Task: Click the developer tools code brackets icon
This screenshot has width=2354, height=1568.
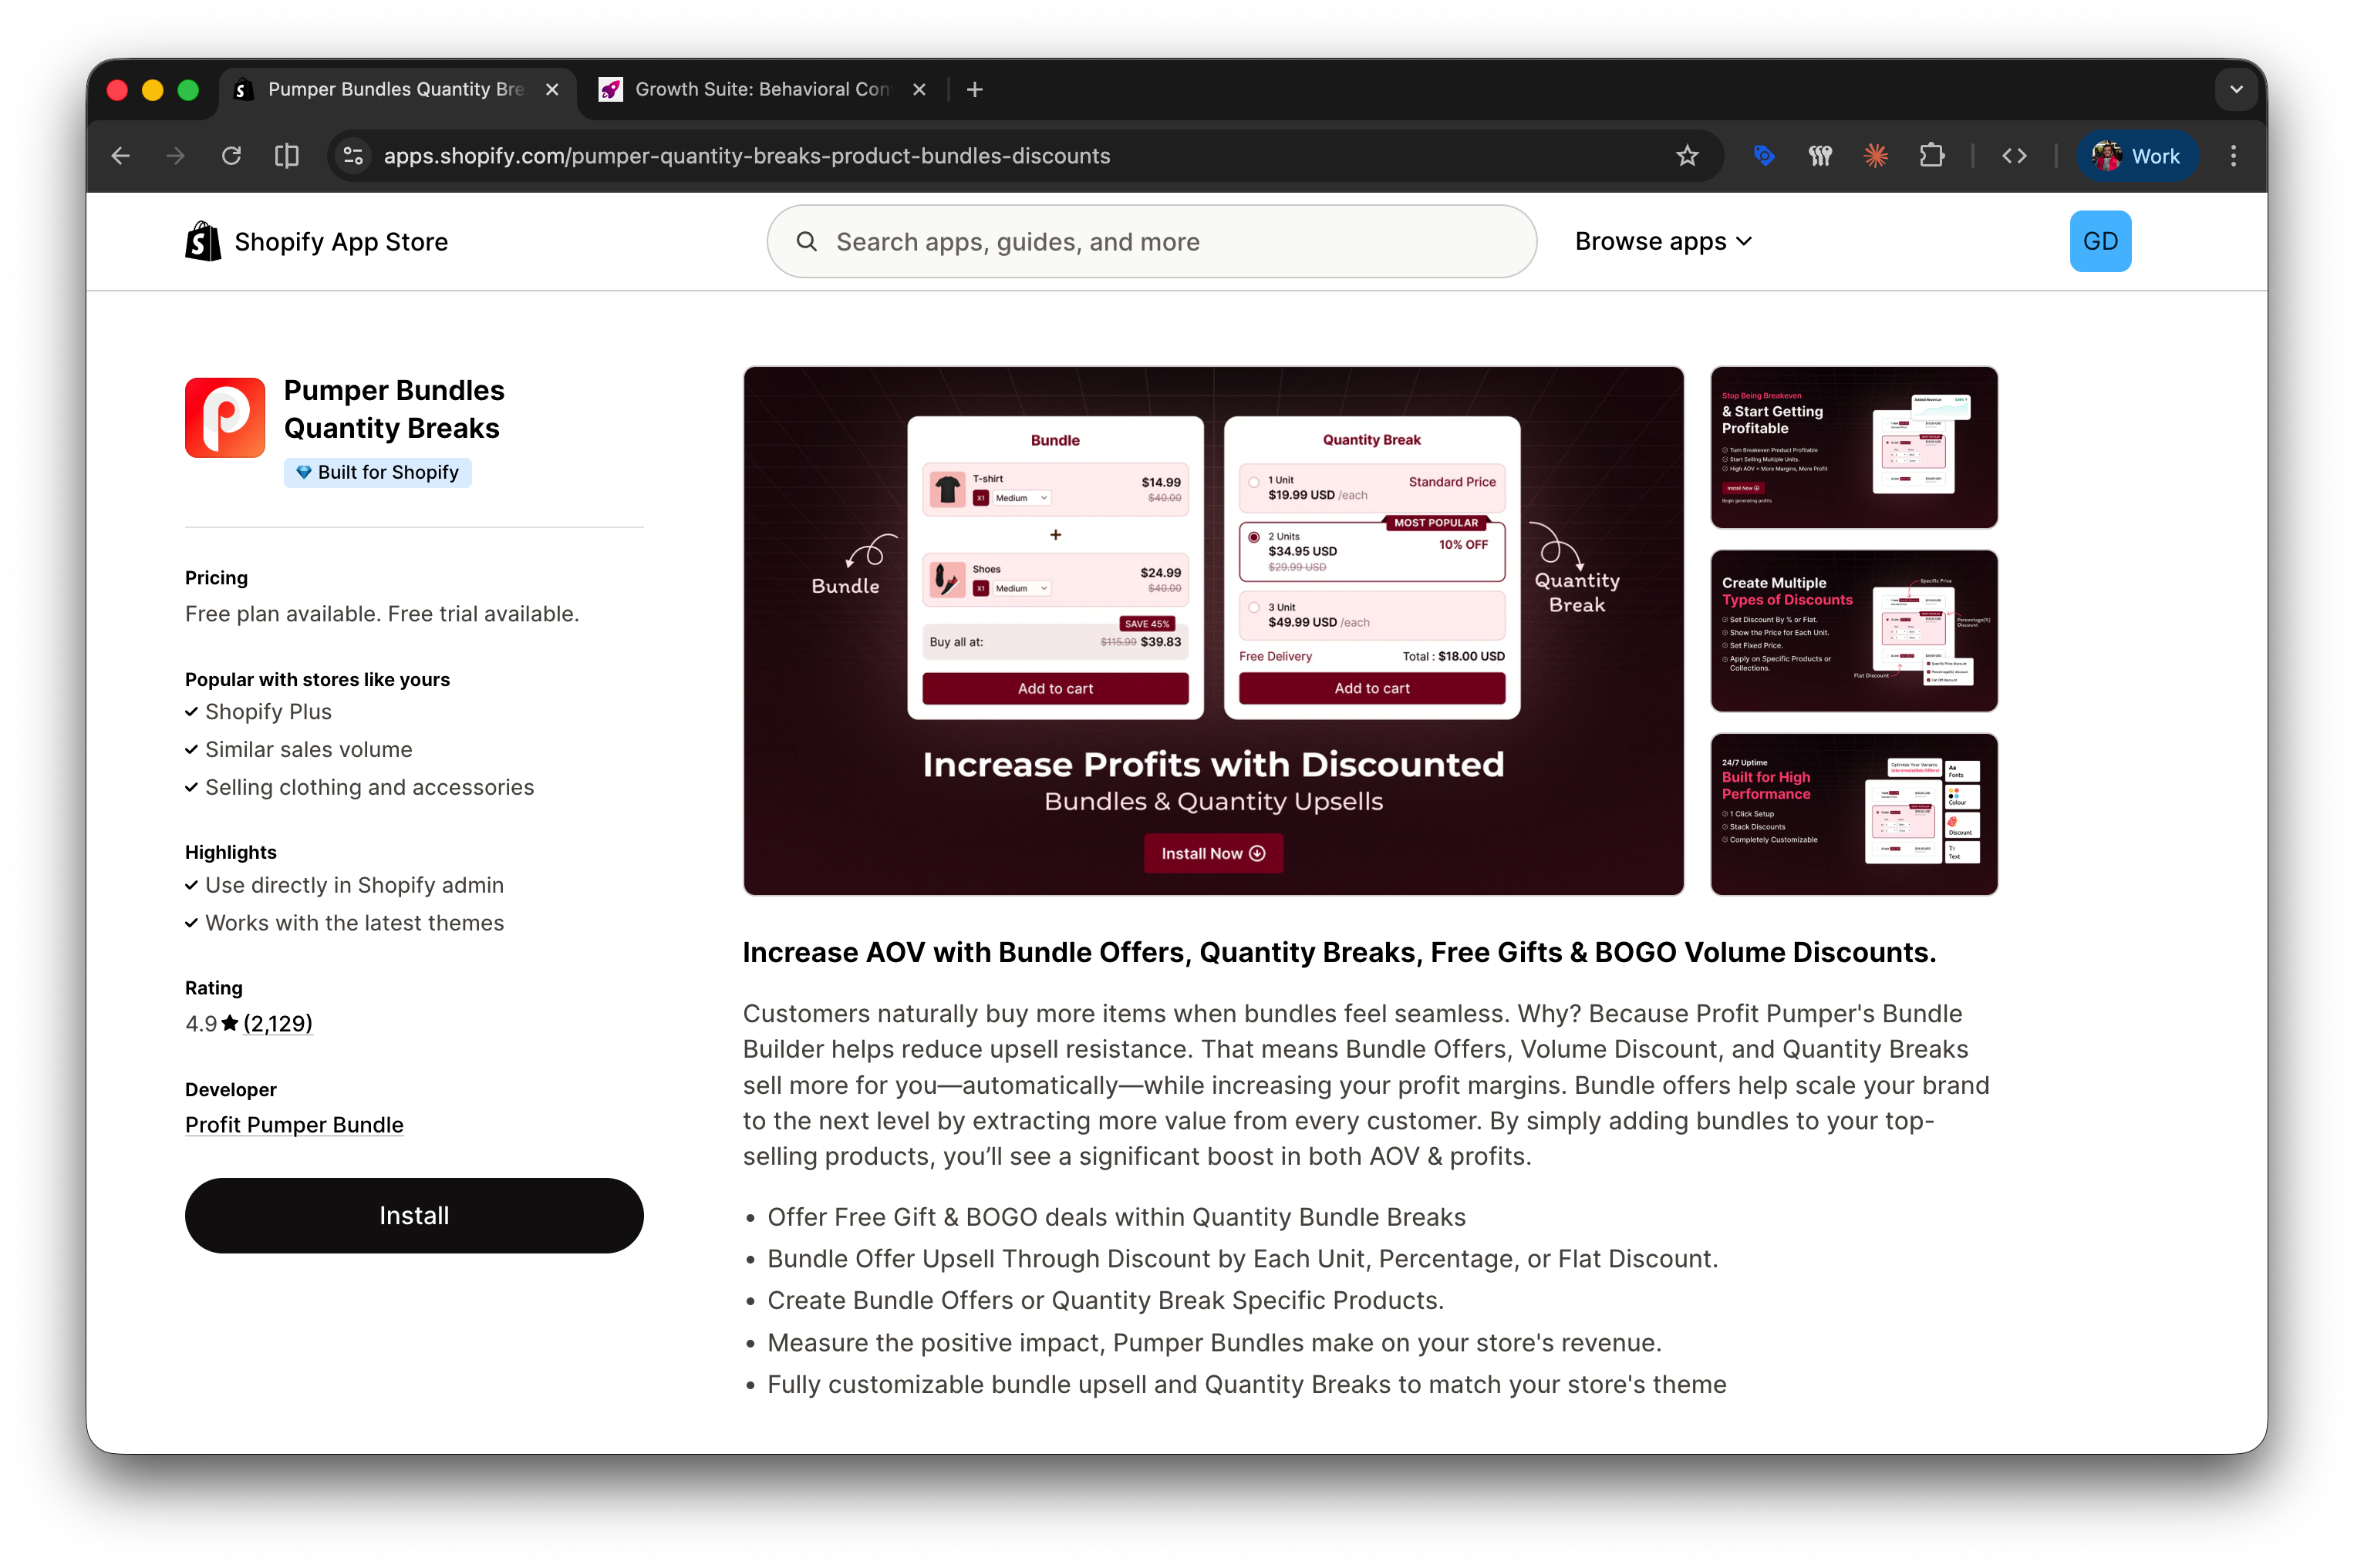Action: click(x=2014, y=156)
